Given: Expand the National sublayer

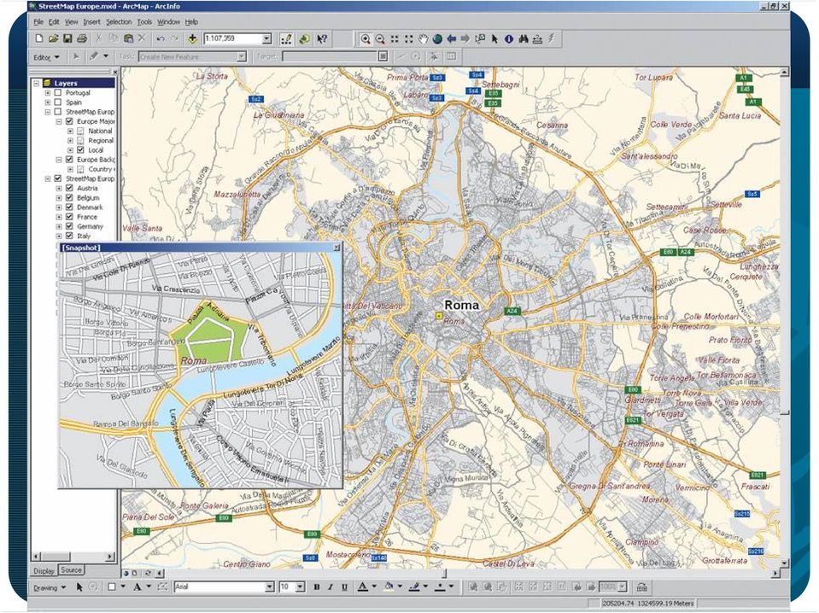Looking at the screenshot, I should (71, 131).
